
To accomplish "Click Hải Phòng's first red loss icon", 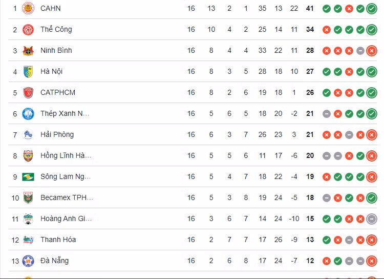I will [x=326, y=134].
